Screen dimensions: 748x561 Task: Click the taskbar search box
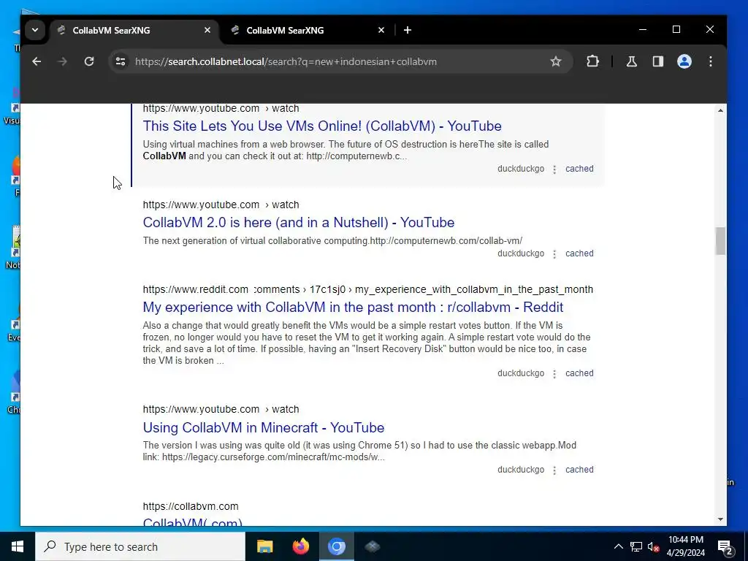(x=140, y=546)
